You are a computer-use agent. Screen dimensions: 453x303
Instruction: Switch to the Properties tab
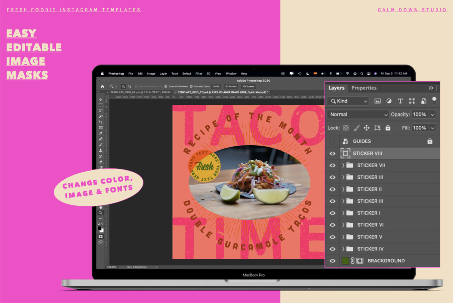364,88
